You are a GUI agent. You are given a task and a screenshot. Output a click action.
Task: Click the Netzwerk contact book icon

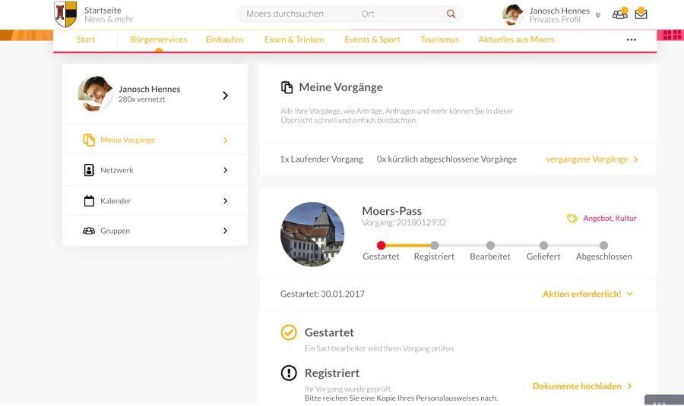89,170
